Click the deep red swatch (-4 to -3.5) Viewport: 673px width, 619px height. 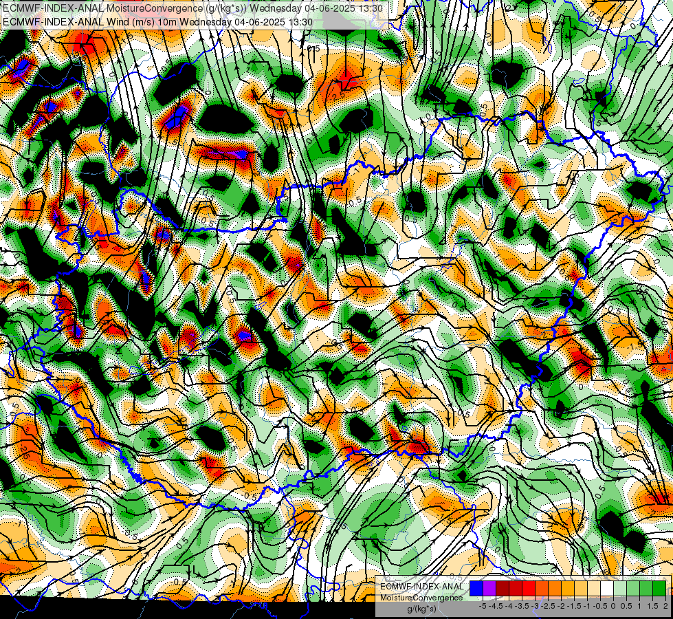(x=516, y=589)
